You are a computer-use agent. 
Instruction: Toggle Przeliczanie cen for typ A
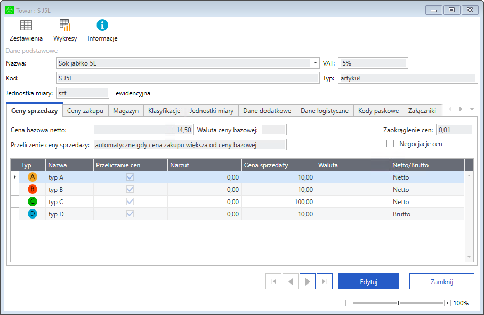[130, 177]
